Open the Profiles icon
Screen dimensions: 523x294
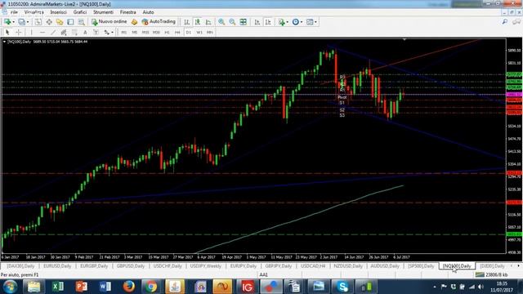point(21,22)
